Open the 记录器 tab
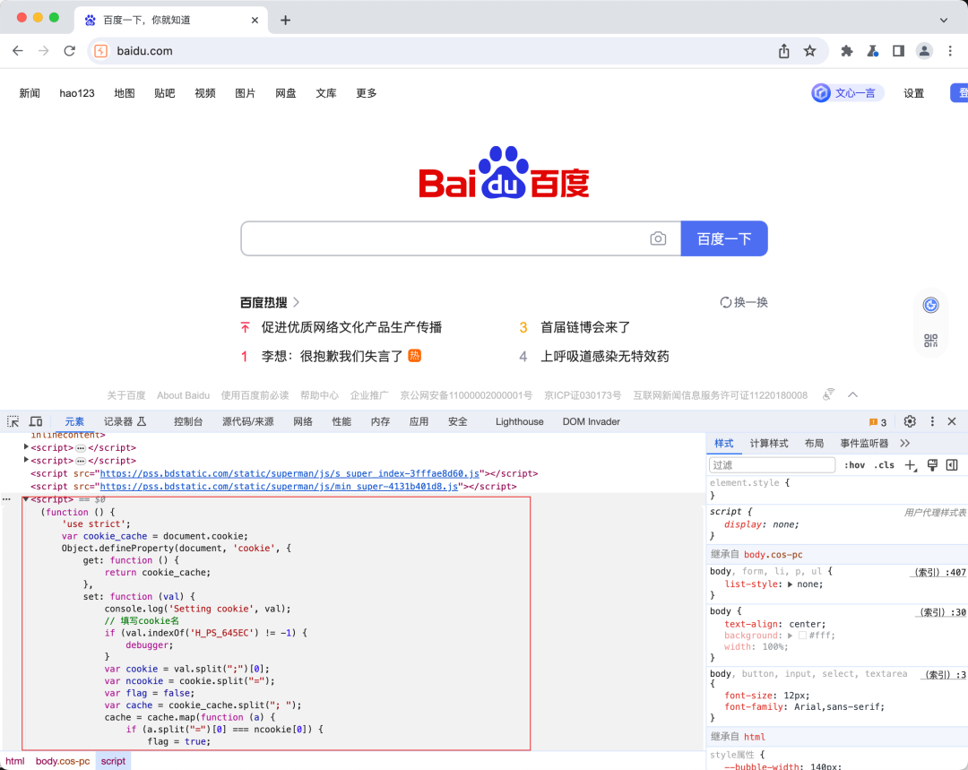The image size is (968, 770). point(125,421)
